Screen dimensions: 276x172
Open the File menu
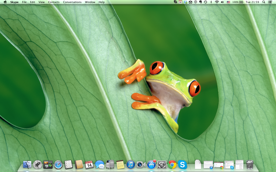click(x=24, y=2)
